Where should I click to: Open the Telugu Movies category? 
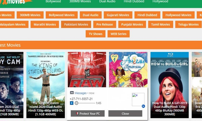click(x=188, y=24)
